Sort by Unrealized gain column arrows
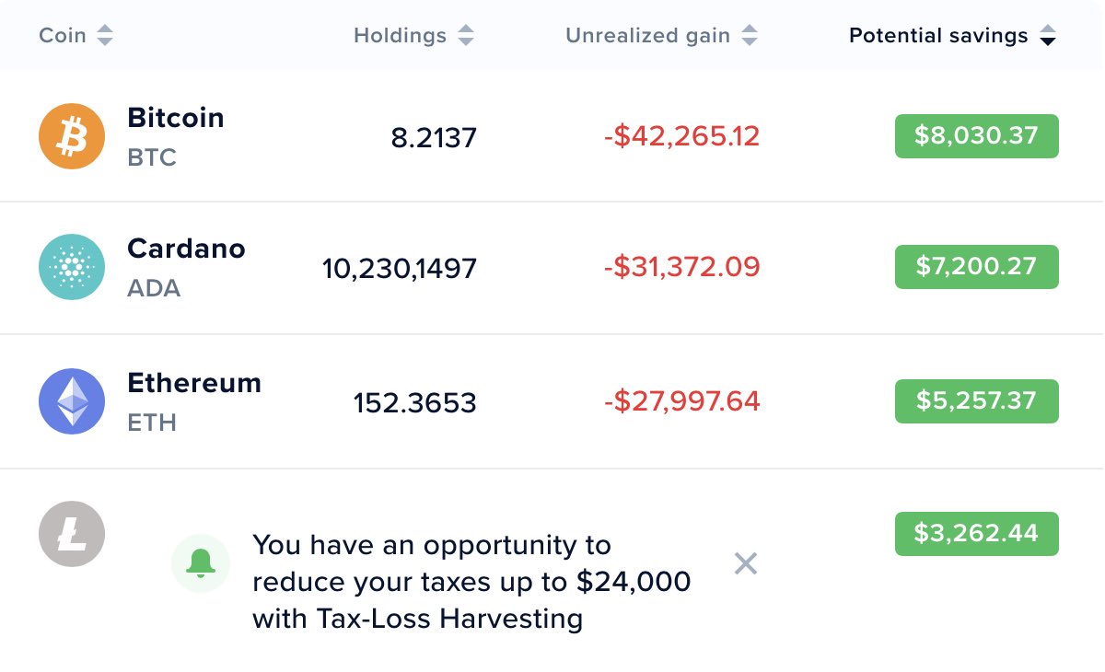This screenshot has width=1105, height=672. click(750, 36)
